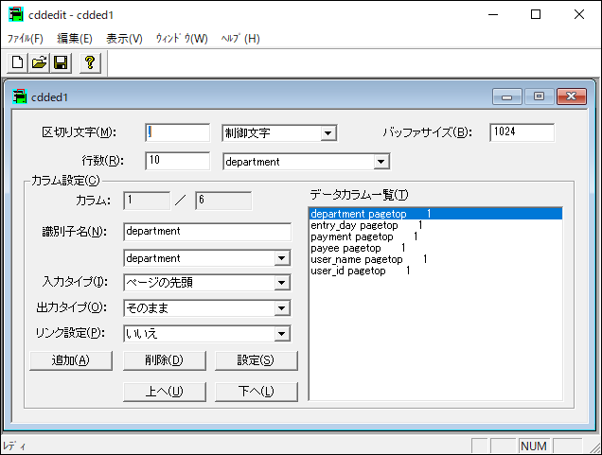Open the 出力タイプ dropdown list
Image resolution: width=602 pixels, height=455 pixels.
coord(281,308)
